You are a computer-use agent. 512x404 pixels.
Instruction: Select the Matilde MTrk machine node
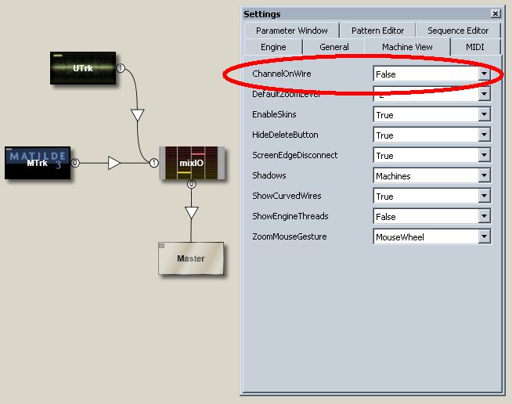[38, 162]
